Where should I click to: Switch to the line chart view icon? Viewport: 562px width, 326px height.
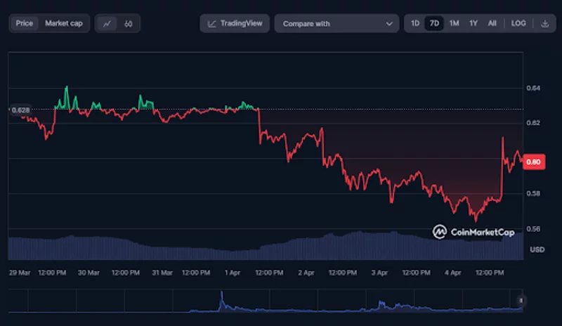(x=107, y=23)
